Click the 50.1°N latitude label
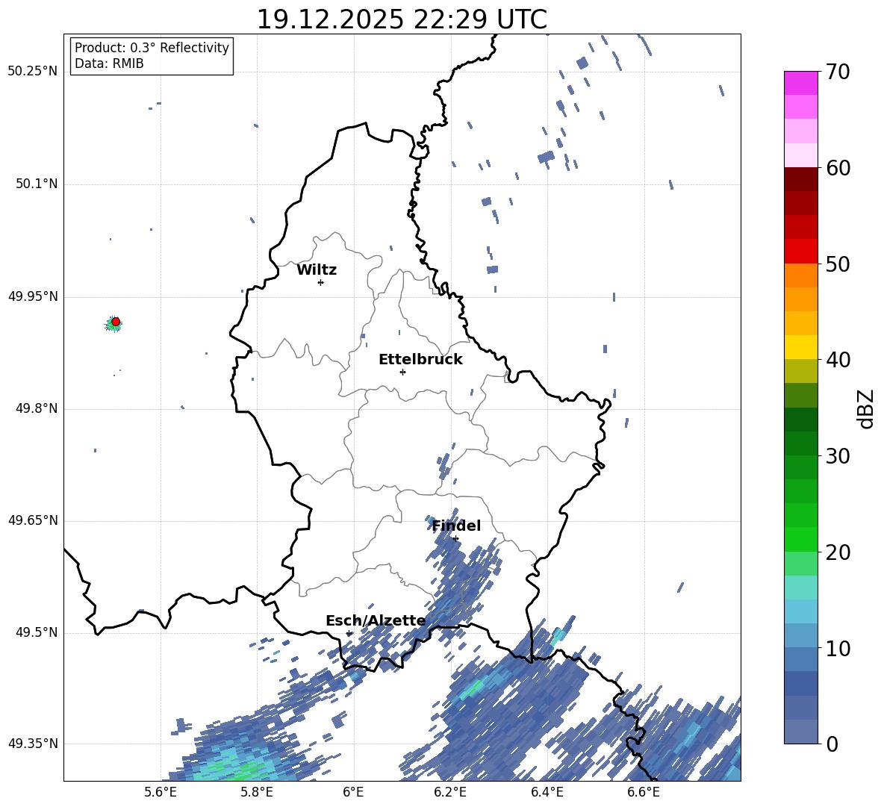Image resolution: width=884 pixels, height=807 pixels. pos(36,184)
